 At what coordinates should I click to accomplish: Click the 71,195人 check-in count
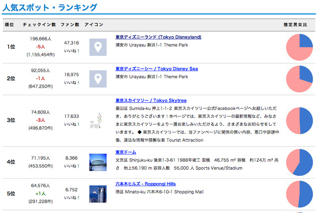coord(40,158)
